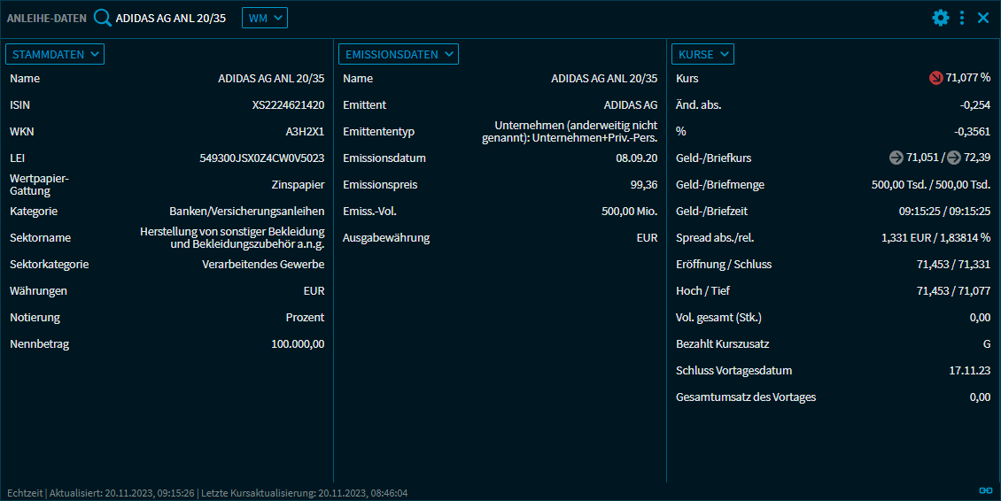This screenshot has height=501, width=1001.
Task: Open the STAMMDATEN section dropdown
Action: (55, 54)
